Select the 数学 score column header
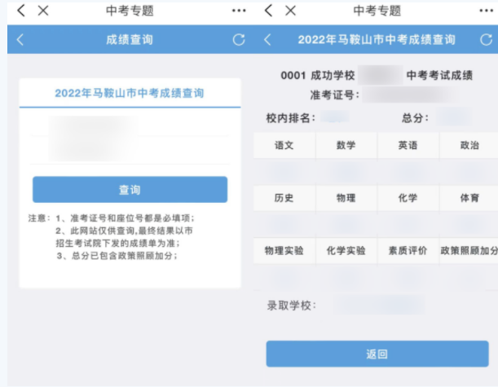The image size is (498, 387). [x=346, y=145]
